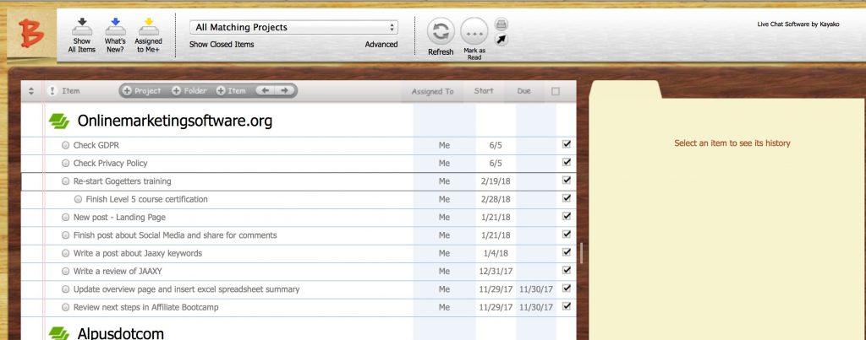866x340 pixels.
Task: Sort by Start column
Action: (x=484, y=91)
